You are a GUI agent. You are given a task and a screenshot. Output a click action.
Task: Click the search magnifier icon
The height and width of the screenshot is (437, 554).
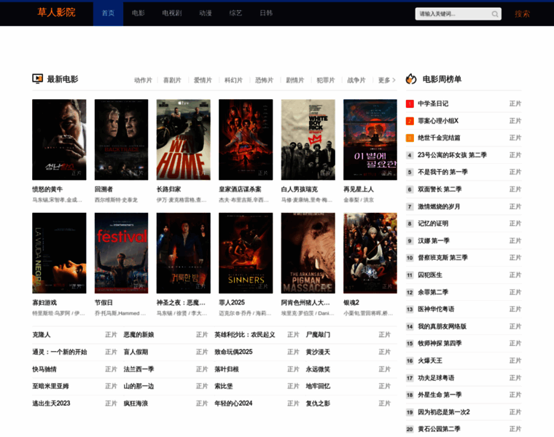point(495,14)
